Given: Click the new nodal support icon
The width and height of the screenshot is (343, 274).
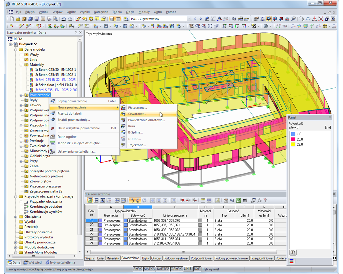Looking at the screenshot, I should tap(50, 26).
